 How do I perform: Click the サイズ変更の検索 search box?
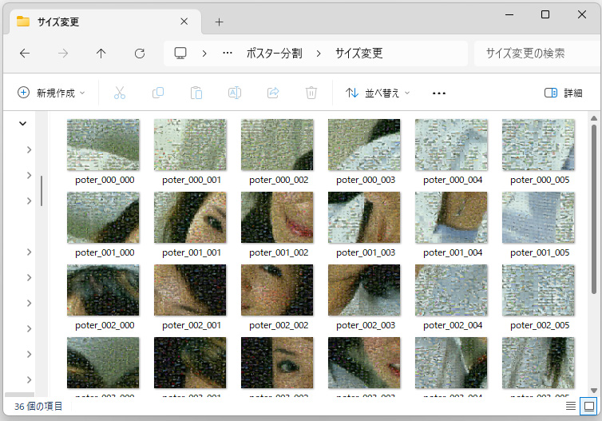[x=533, y=54]
